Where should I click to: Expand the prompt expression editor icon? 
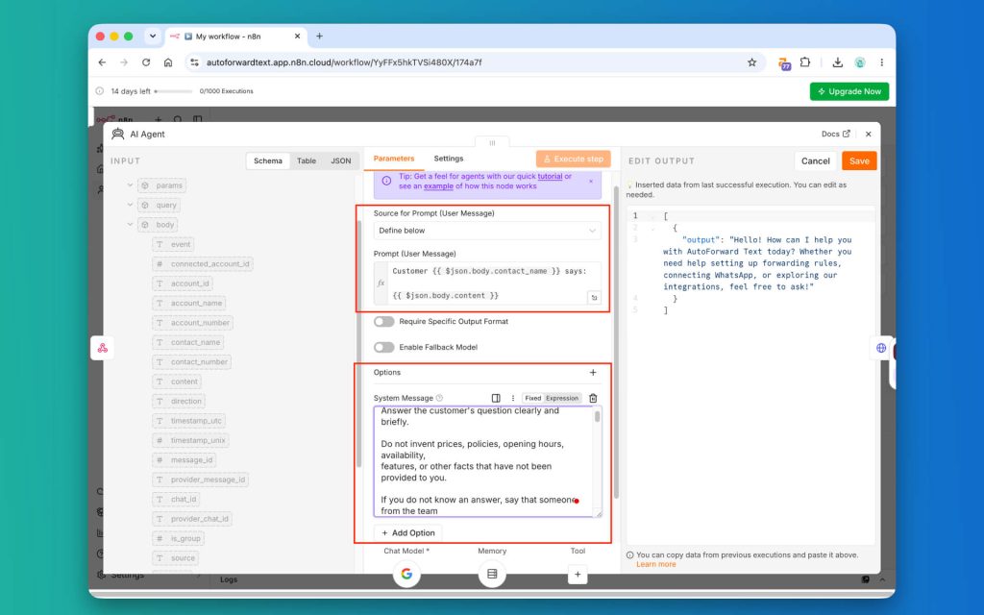tap(594, 298)
